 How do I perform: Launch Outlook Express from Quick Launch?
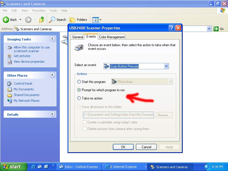pyautogui.click(x=40, y=167)
